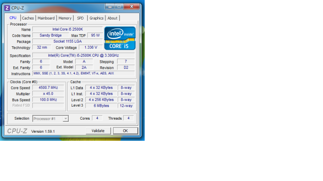Click the L1 Inst. value 4 x 32 KBytes
This screenshot has width=323, height=181.
[101, 94]
